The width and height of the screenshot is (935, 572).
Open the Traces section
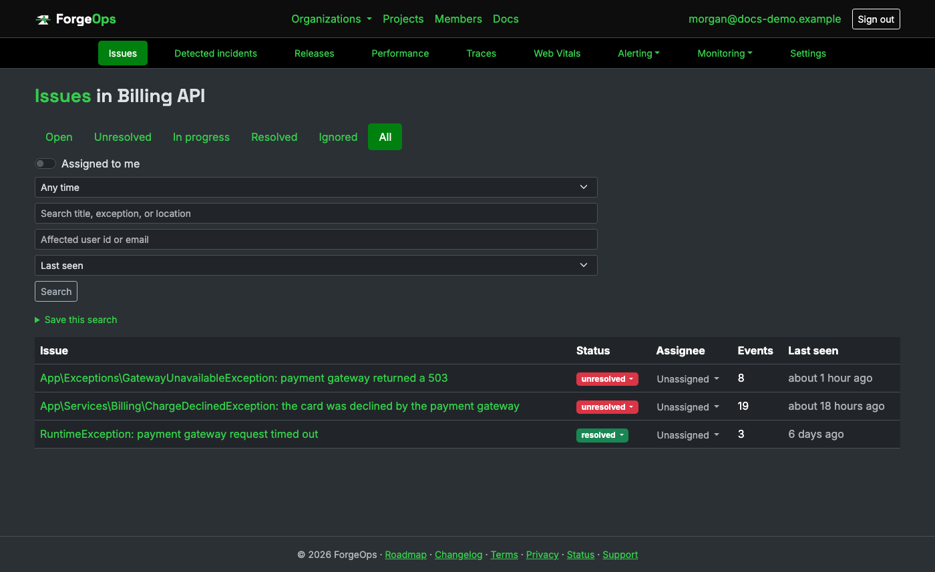point(482,53)
